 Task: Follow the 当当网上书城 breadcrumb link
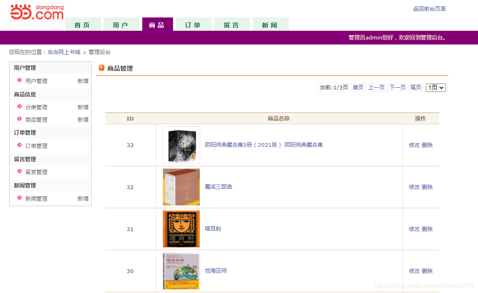64,52
